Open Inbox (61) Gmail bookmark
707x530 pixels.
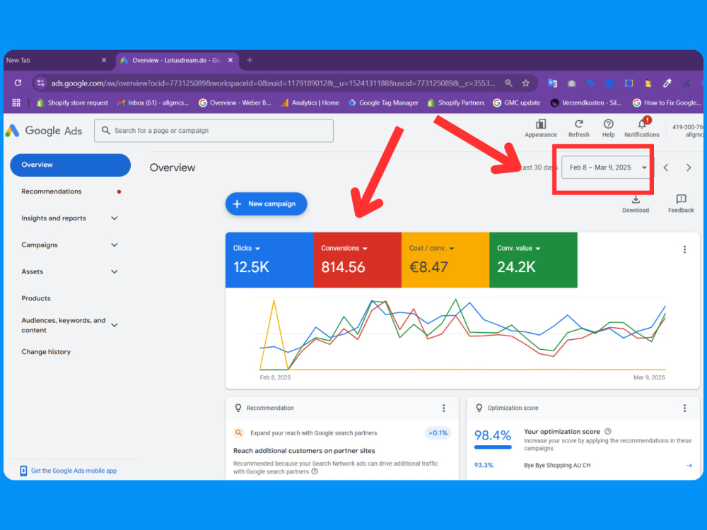pos(153,102)
